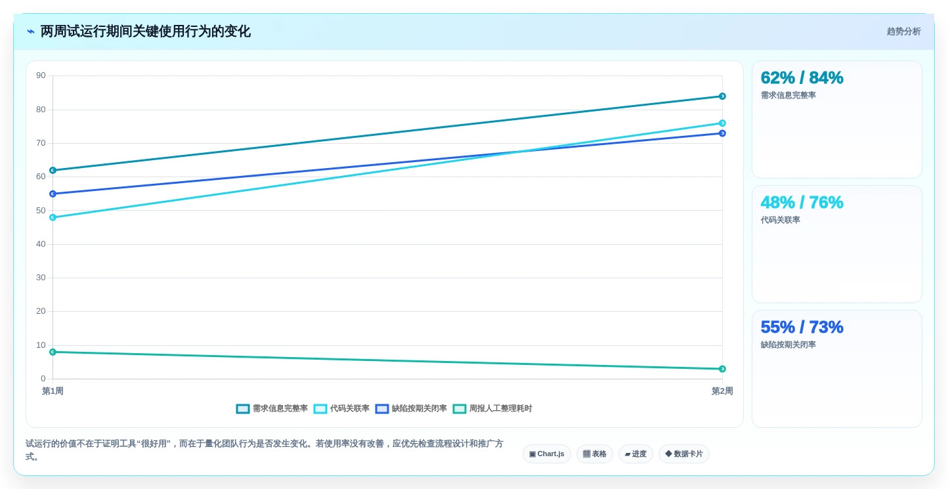Click the 缺陷按期关闭率 card caption
This screenshot has height=489, width=948.
[x=788, y=345]
